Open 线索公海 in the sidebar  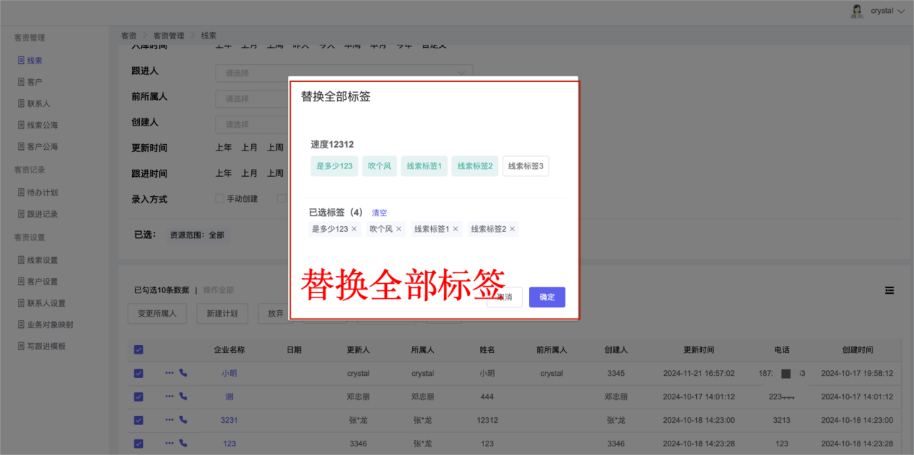(43, 125)
